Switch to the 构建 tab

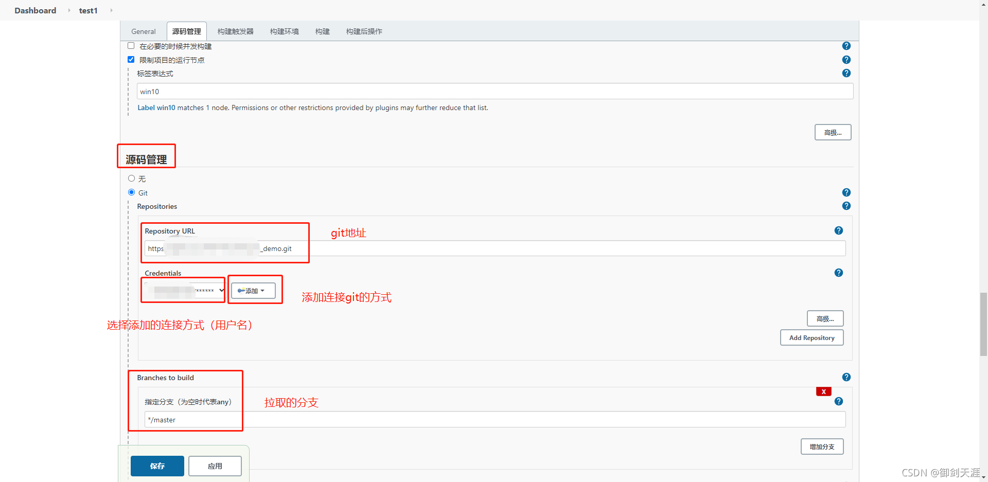pos(322,31)
